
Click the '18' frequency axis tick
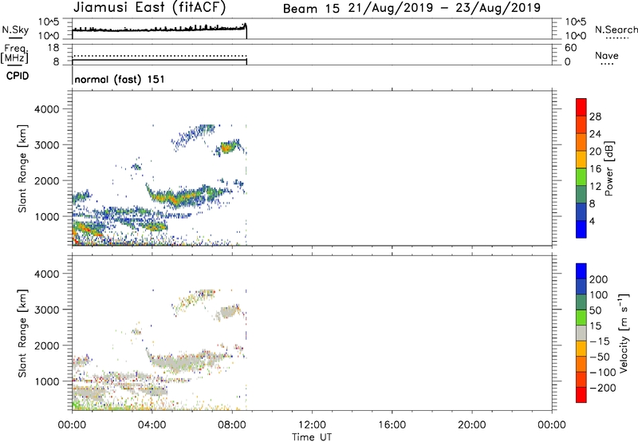(53, 48)
